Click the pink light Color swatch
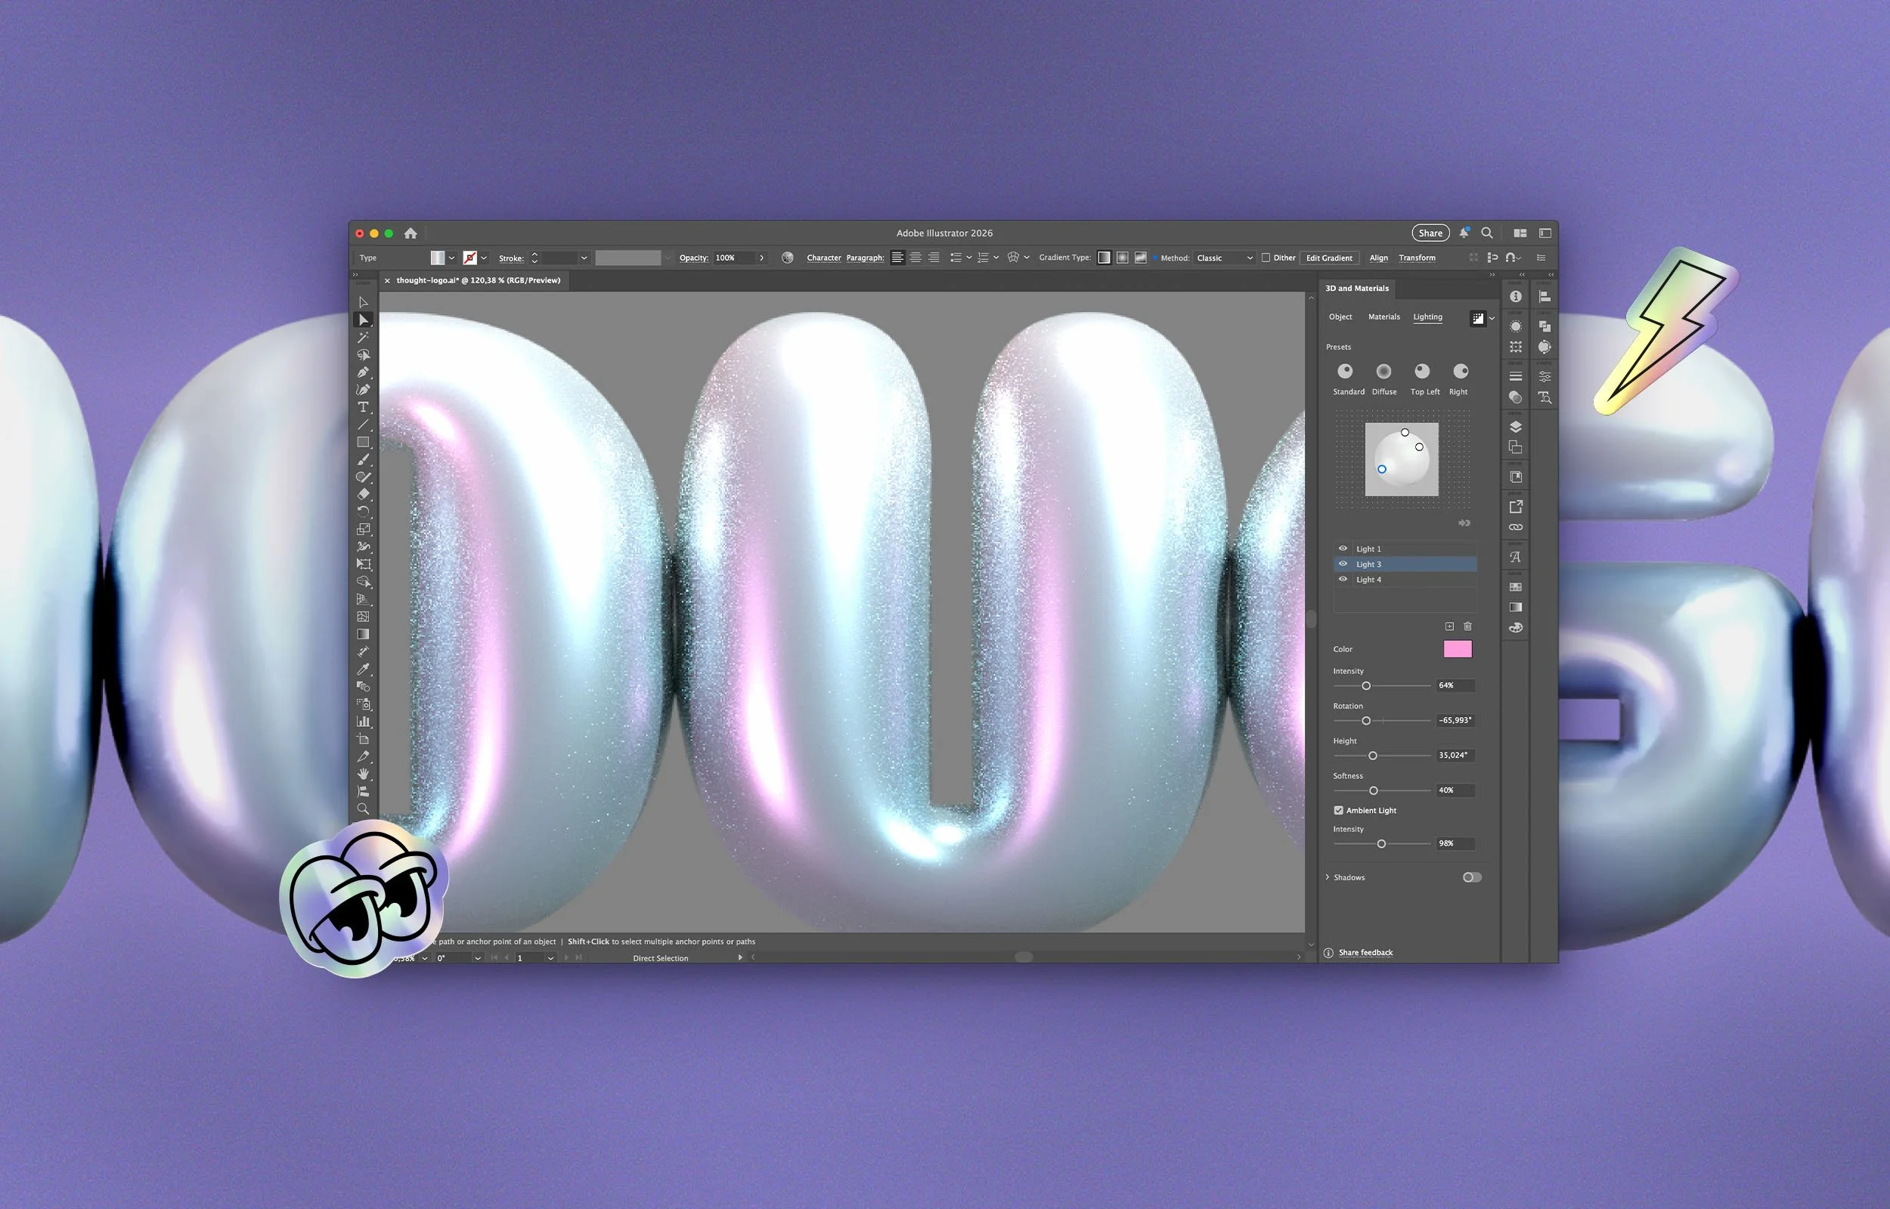This screenshot has height=1209, width=1890. (1458, 649)
